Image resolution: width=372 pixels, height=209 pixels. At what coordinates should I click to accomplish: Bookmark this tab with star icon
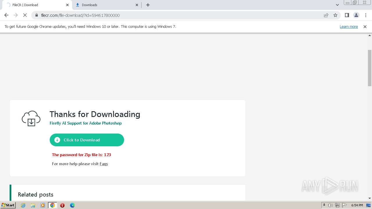pyautogui.click(x=335, y=15)
